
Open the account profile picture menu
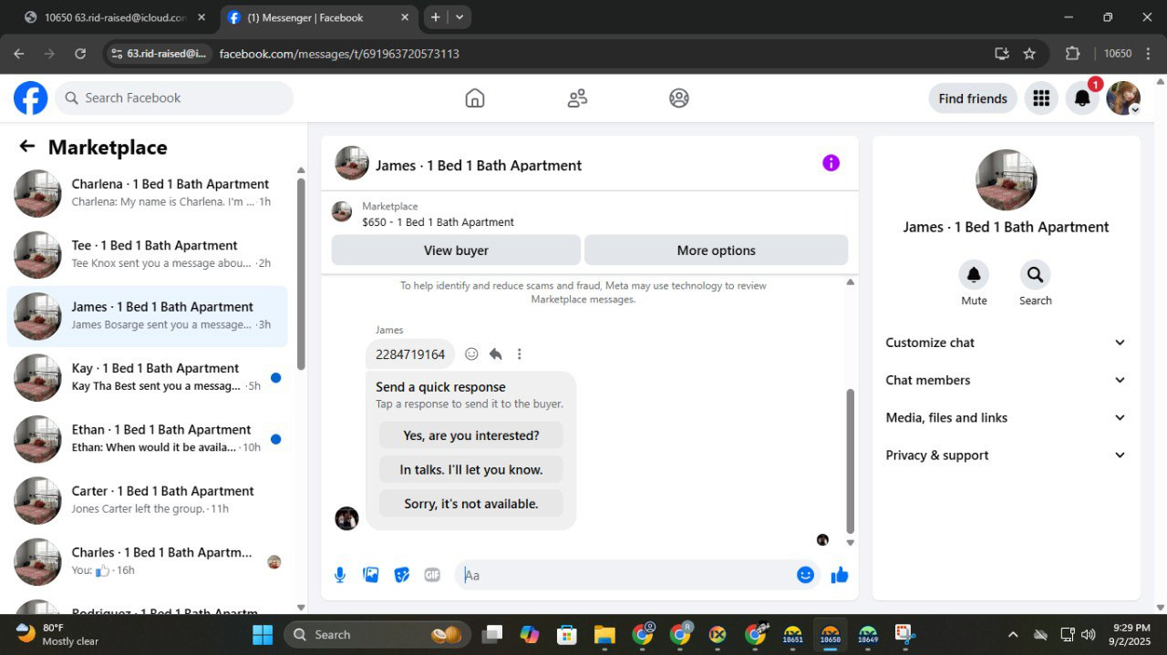(1123, 98)
